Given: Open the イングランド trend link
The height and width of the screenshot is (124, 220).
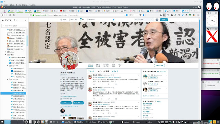Looking at the screenshot, I should point(147,108).
